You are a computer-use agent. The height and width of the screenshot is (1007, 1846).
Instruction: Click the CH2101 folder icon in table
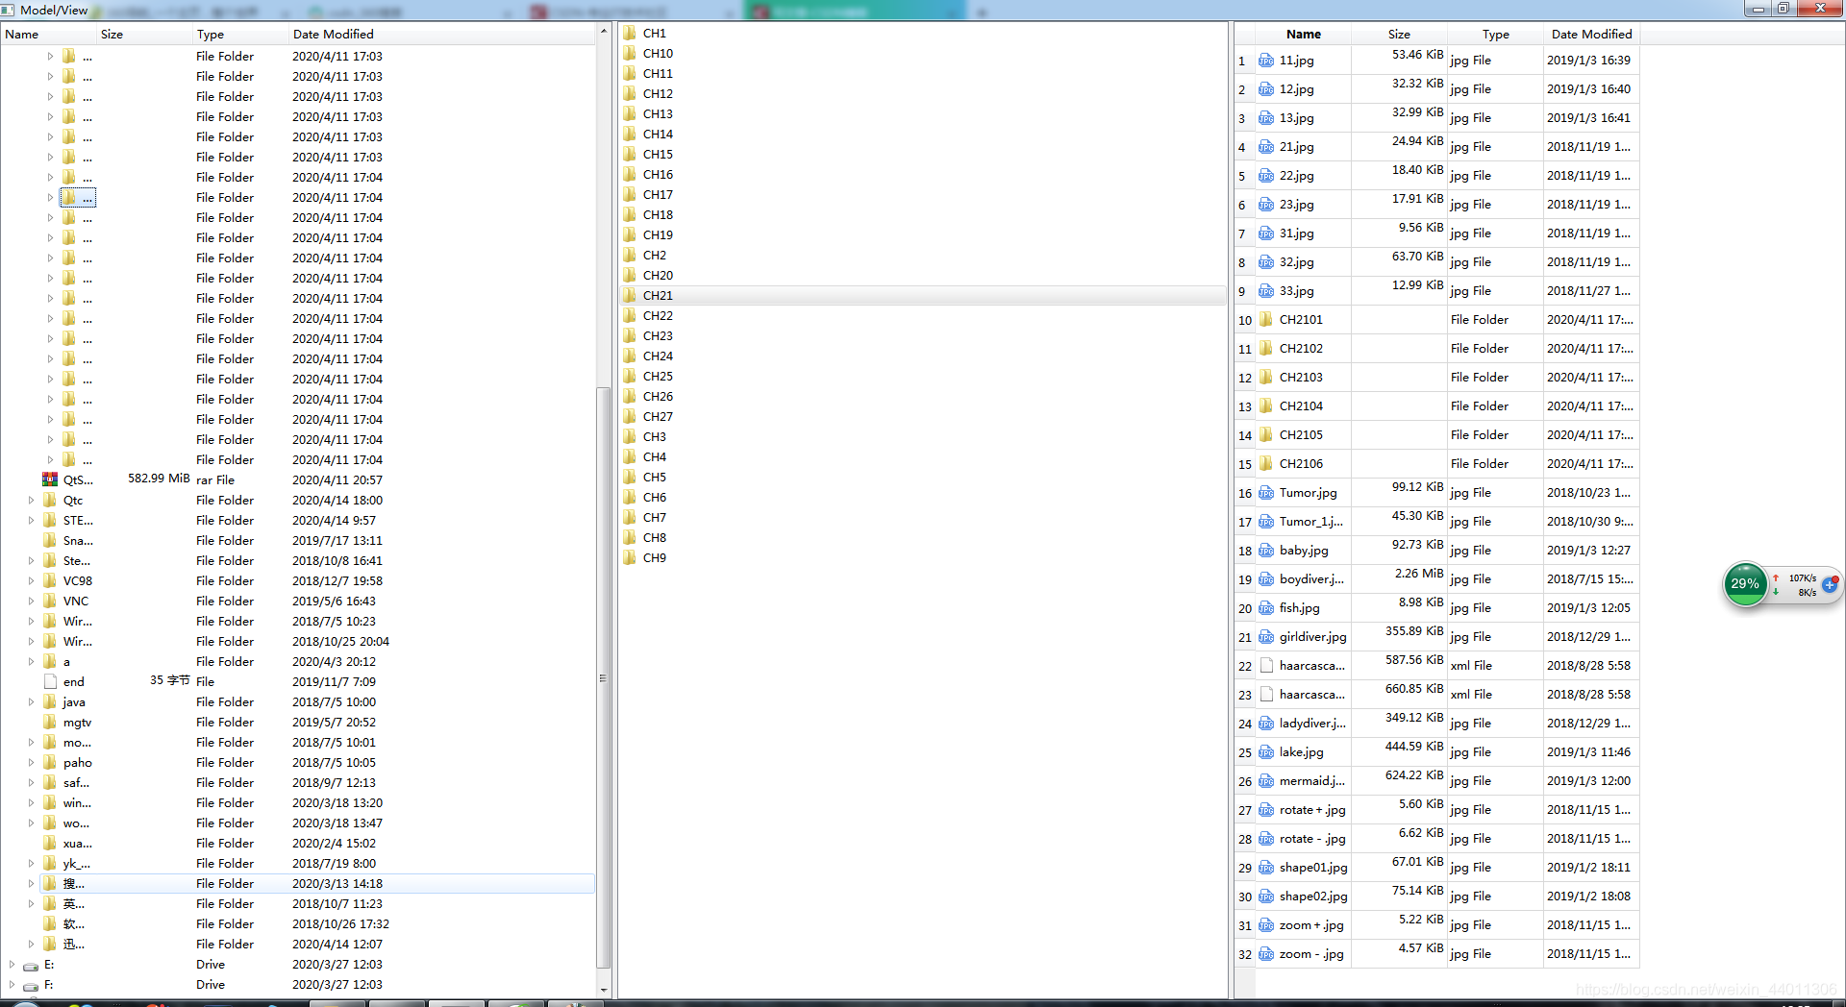point(1266,319)
